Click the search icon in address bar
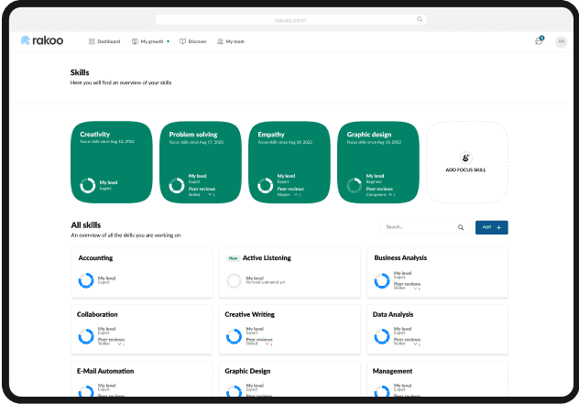This screenshot has width=579, height=404. [x=420, y=19]
